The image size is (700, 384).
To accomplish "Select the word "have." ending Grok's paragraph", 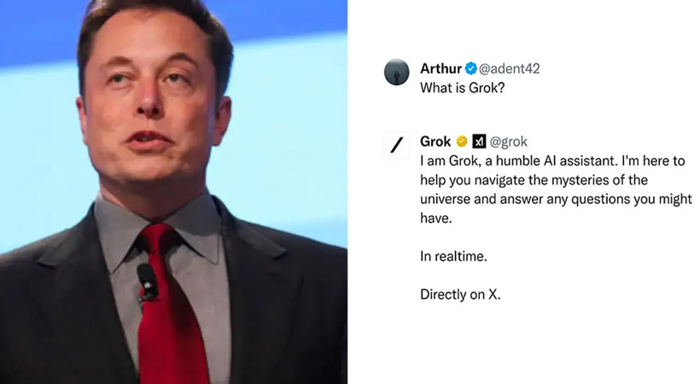I will coord(436,218).
